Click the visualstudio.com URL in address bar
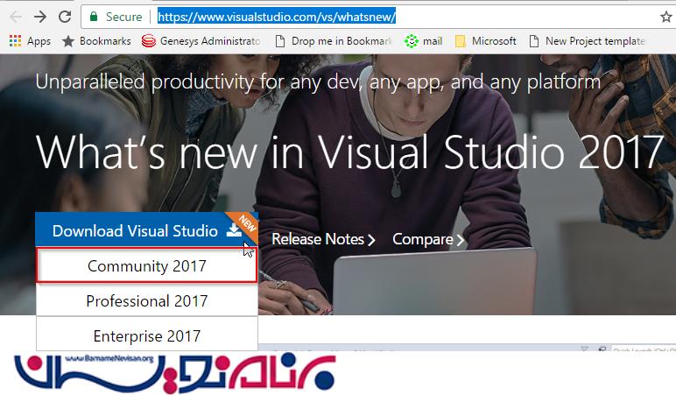The height and width of the screenshot is (395, 676). tap(277, 17)
